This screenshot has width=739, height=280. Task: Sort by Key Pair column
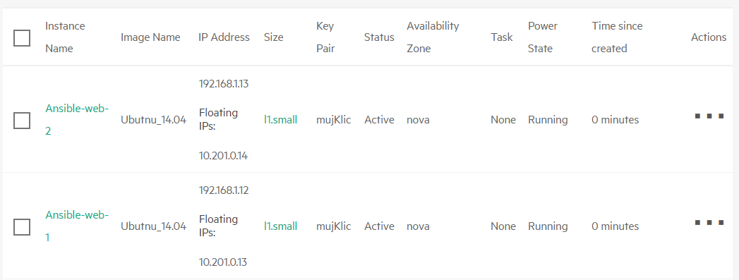[325, 37]
